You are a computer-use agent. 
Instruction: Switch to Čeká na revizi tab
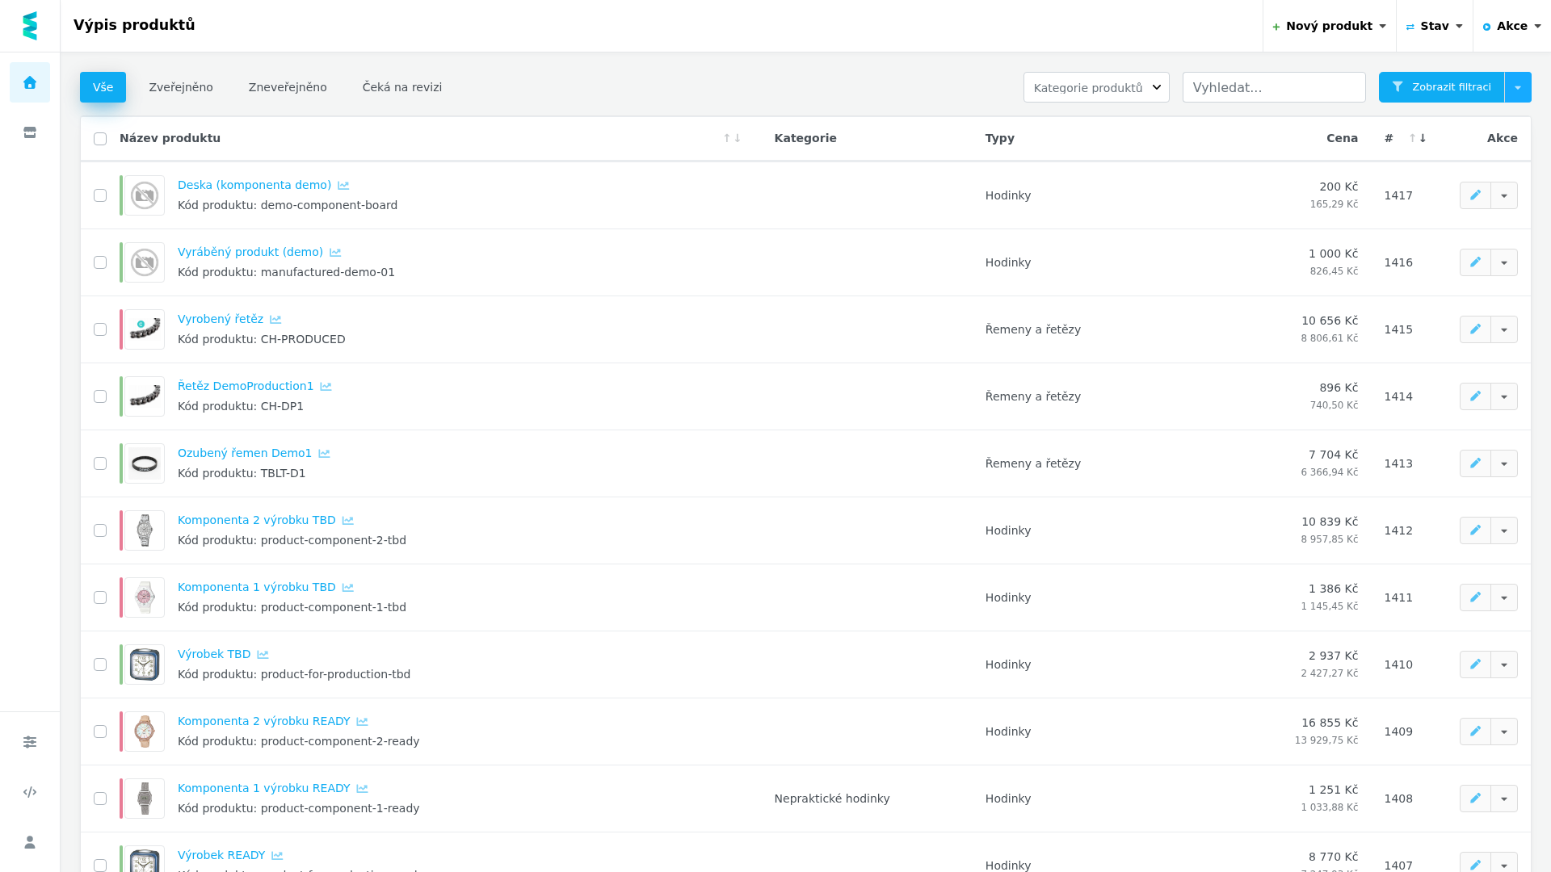402,87
